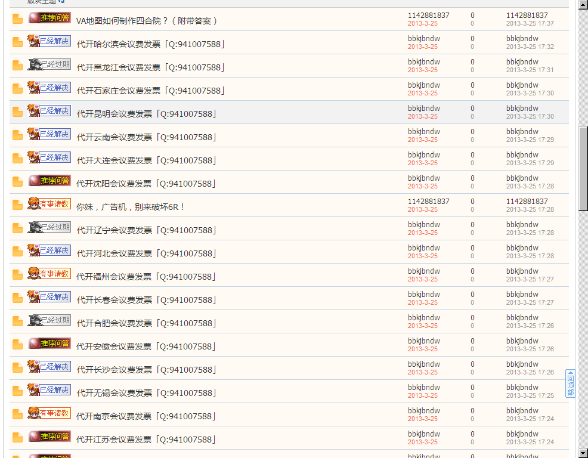Open thread 代开江苏会议费发票
Viewport: 588px width, 458px height.
tap(146, 440)
